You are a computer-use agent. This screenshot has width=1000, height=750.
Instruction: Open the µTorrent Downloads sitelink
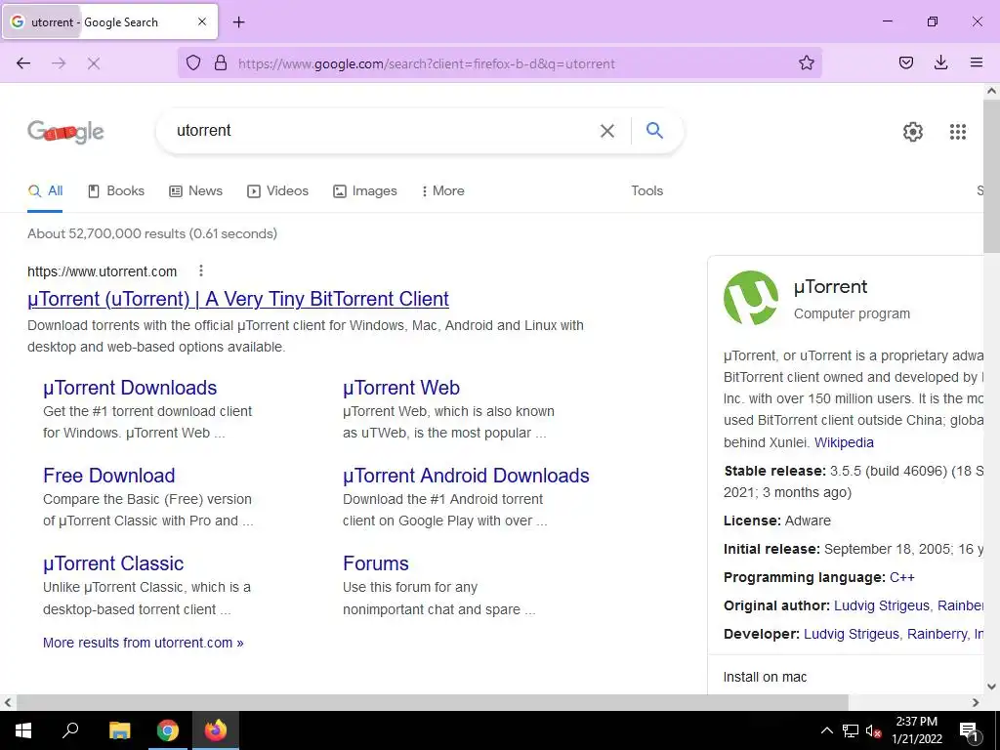point(130,388)
